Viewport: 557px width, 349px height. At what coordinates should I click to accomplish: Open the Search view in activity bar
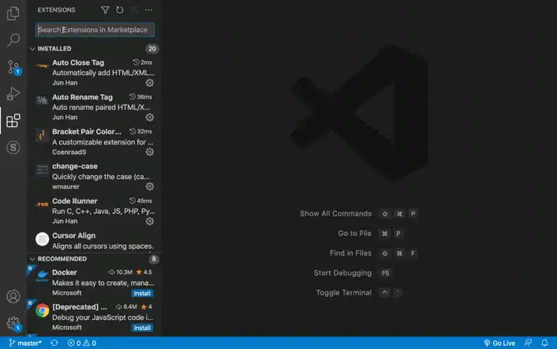(13, 39)
